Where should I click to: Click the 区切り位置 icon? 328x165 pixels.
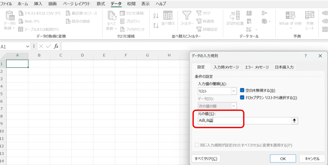(x=235, y=16)
